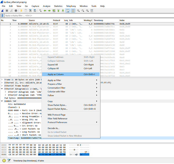Screen dimensions: 174x164
Task: Collapse the KUNBUS TAP tree section
Action: point(2,101)
